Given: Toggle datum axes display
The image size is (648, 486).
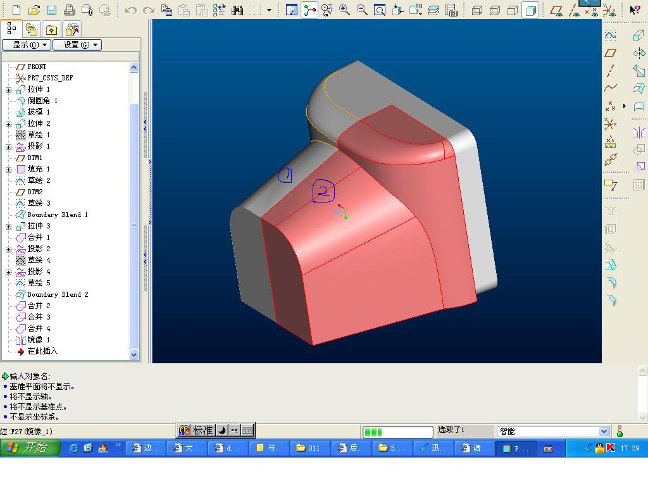Looking at the screenshot, I should click(574, 10).
